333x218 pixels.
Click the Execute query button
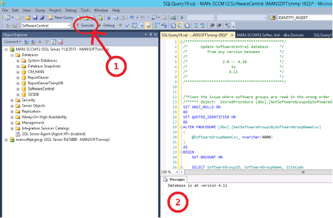(86, 25)
